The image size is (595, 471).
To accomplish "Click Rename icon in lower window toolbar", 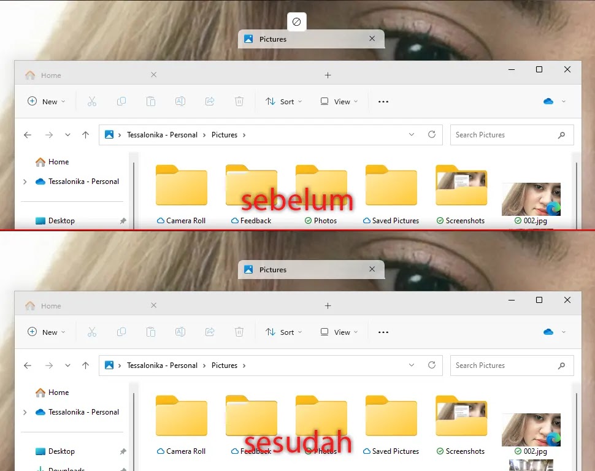I will (180, 332).
